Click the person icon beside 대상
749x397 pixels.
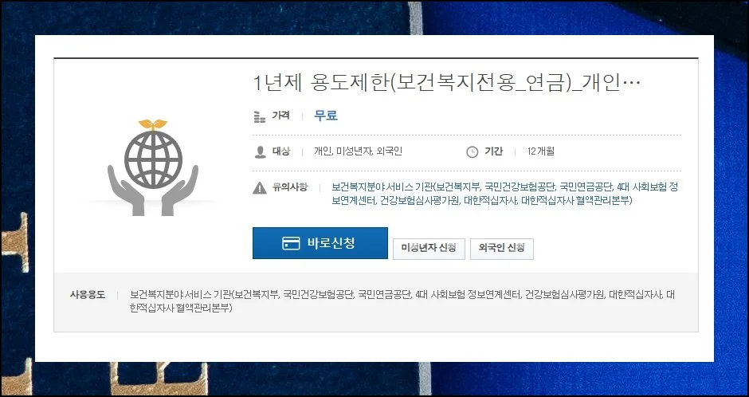pos(260,152)
